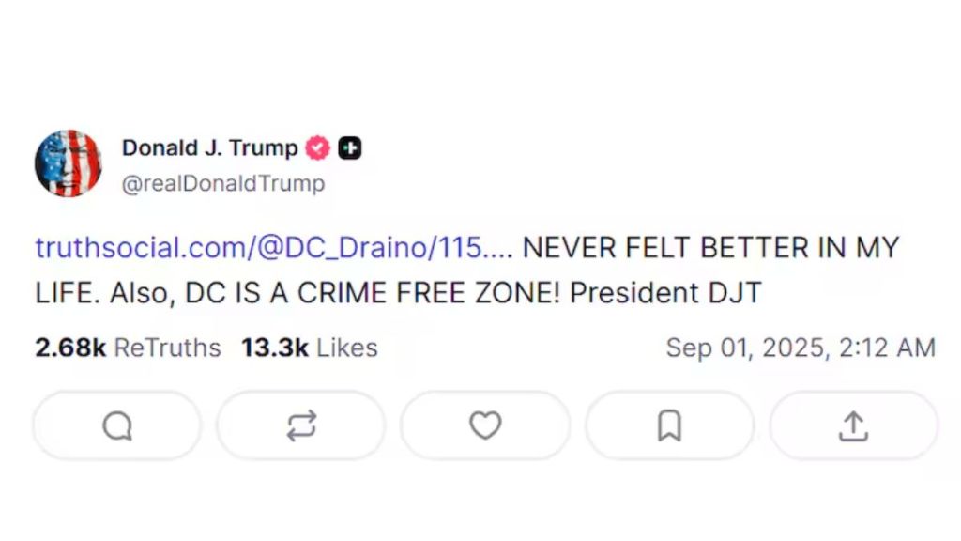
Task: Open the Donald J. Trump display name
Action: pos(209,148)
